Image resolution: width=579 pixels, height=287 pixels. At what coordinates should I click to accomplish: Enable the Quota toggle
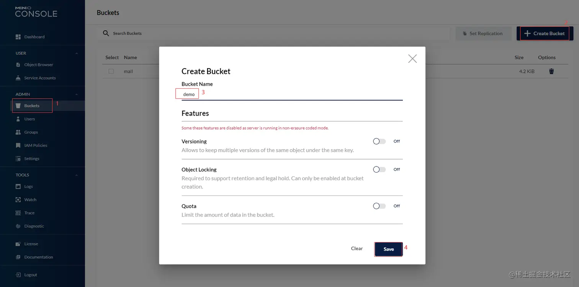[x=379, y=206]
